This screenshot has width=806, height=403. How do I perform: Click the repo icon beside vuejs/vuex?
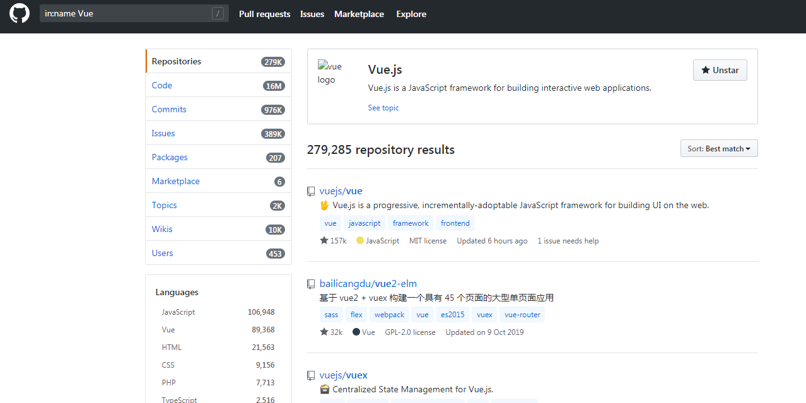coord(311,375)
